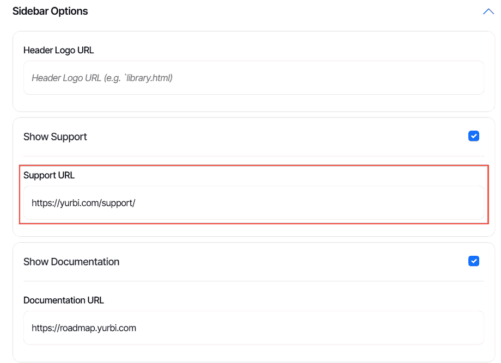The image size is (501, 363).
Task: Click the Sidebar Options heading
Action: 50,11
